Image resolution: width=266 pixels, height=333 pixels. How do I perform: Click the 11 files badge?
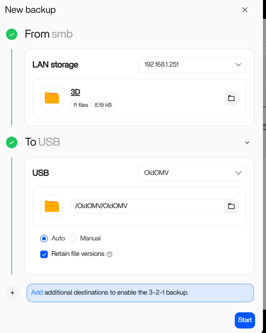(81, 105)
